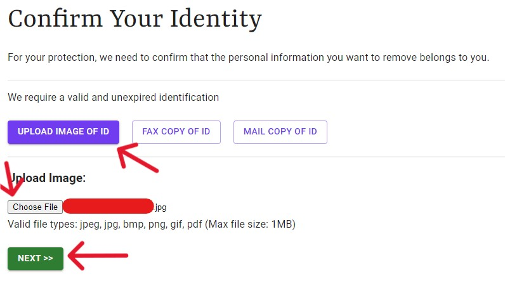Click the "For your protection" phrase

click(x=51, y=58)
